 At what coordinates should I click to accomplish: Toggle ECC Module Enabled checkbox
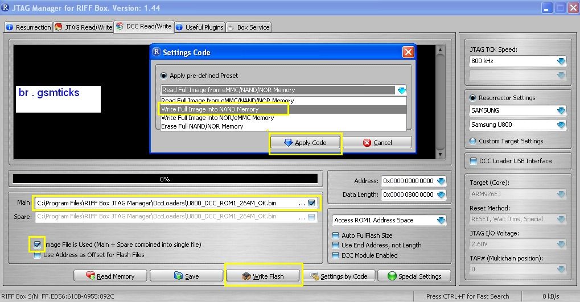[335, 255]
